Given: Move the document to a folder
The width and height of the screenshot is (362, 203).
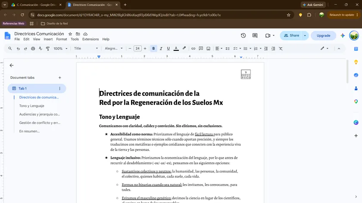Looking at the screenshot, I should tap(78, 34).
